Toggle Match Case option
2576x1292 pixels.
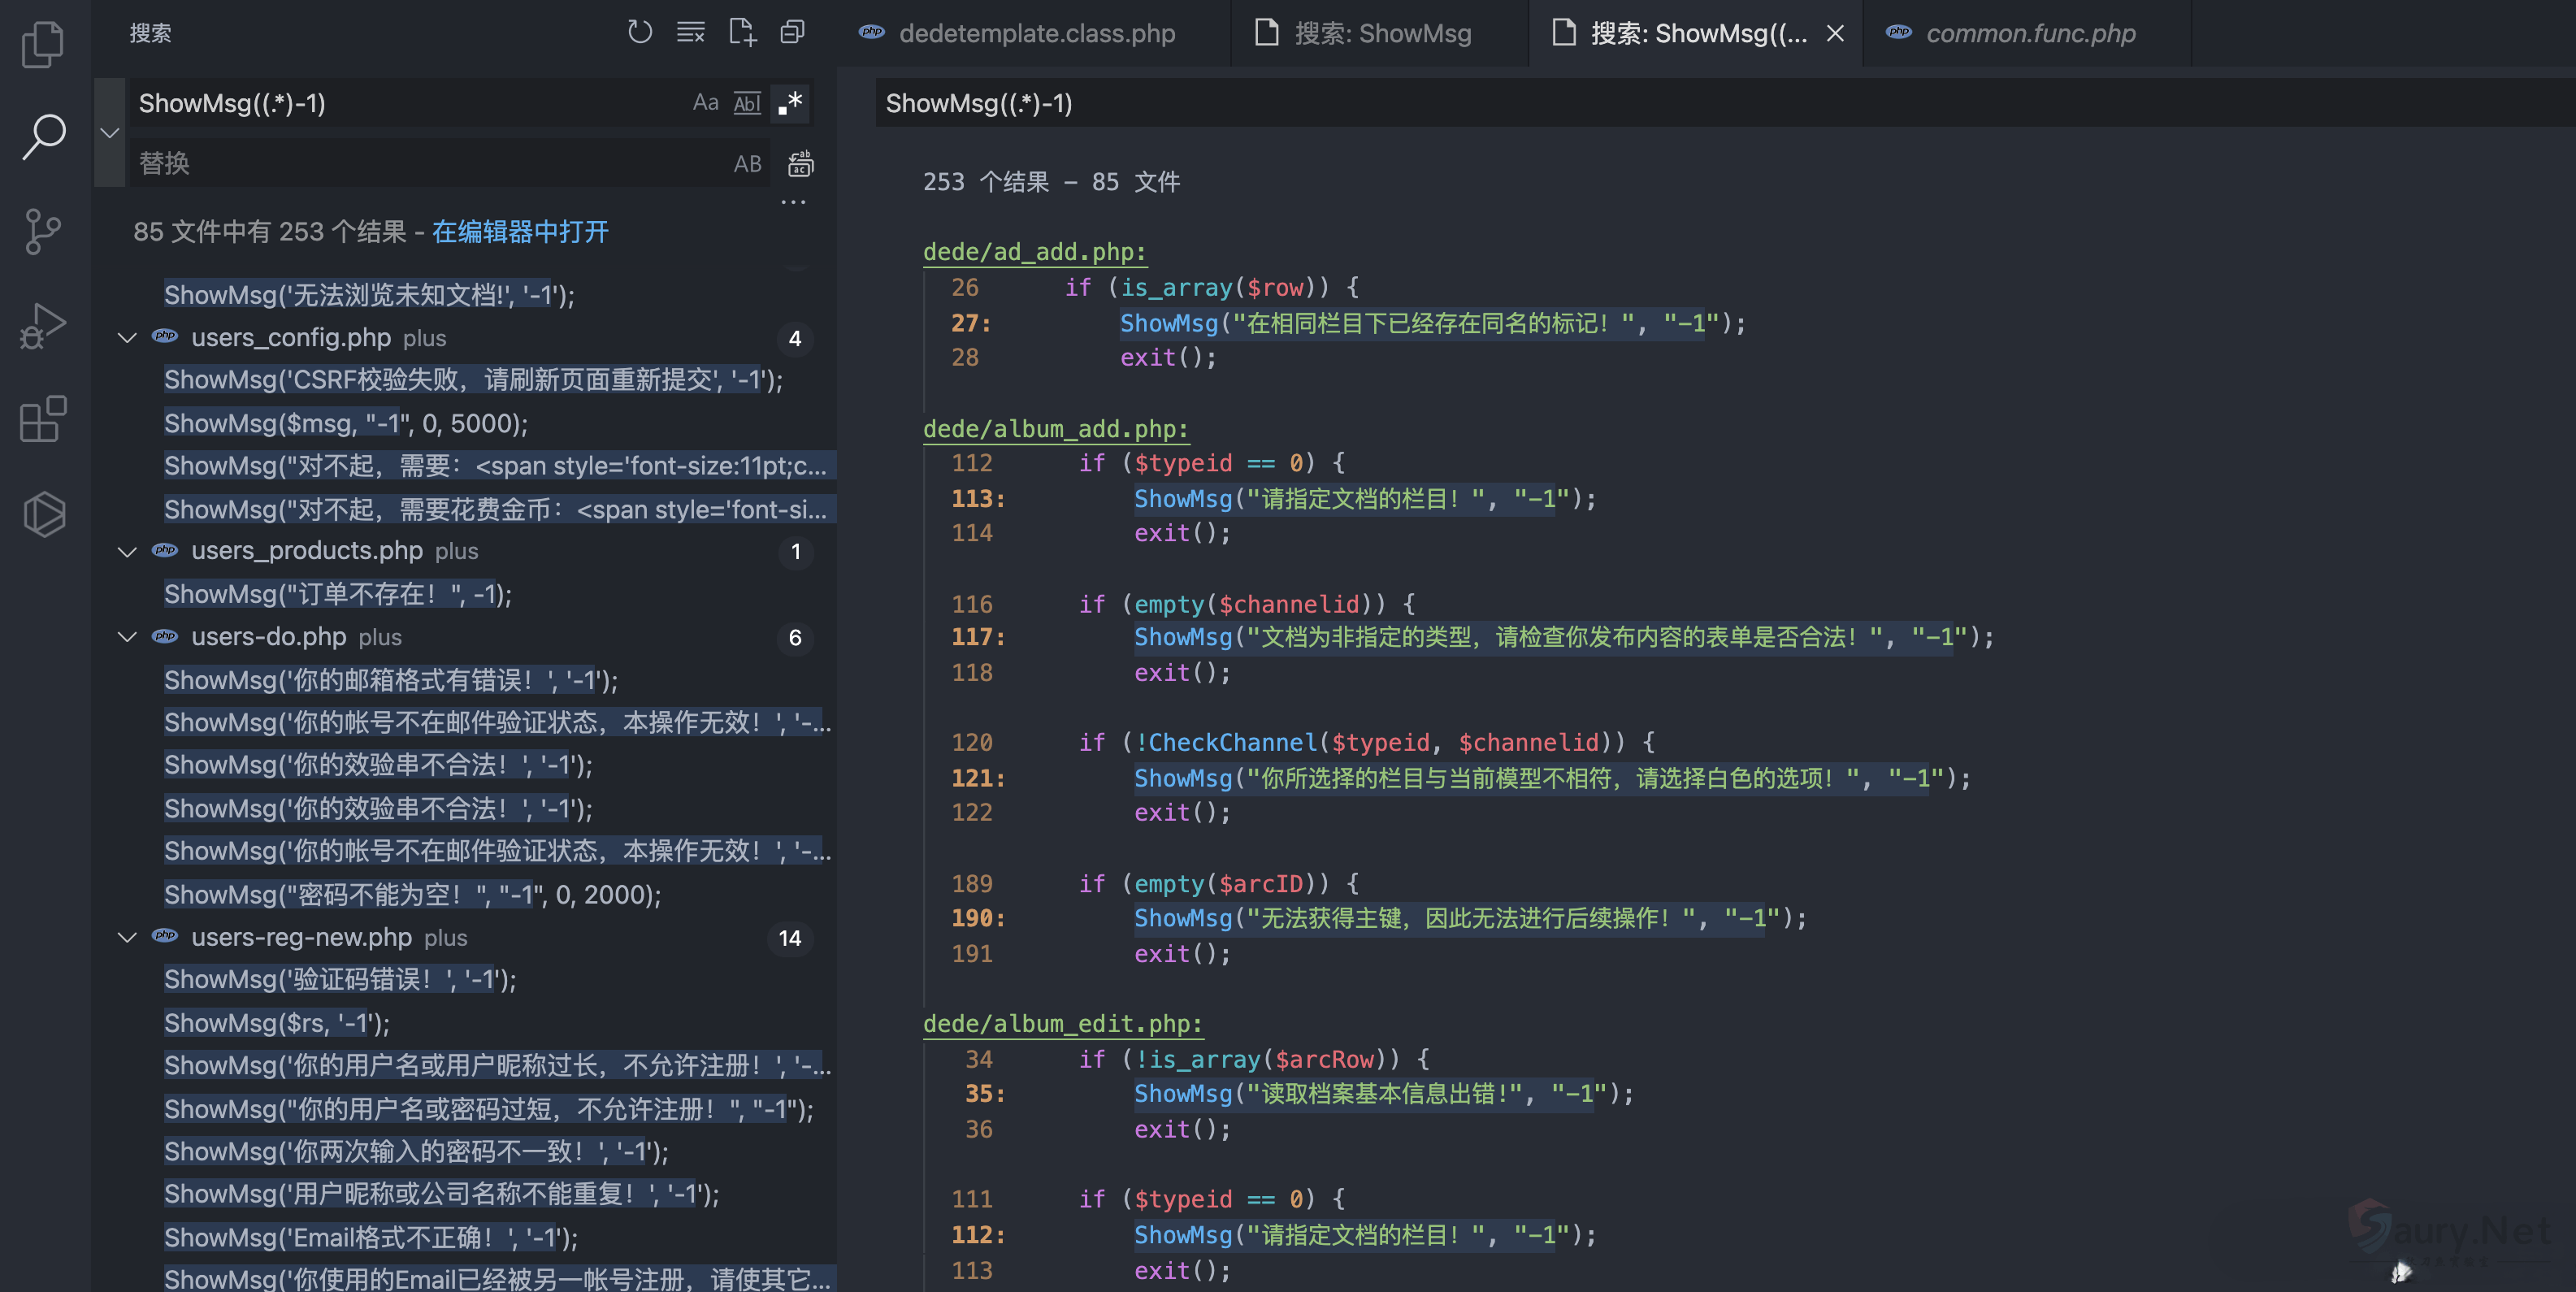point(706,103)
